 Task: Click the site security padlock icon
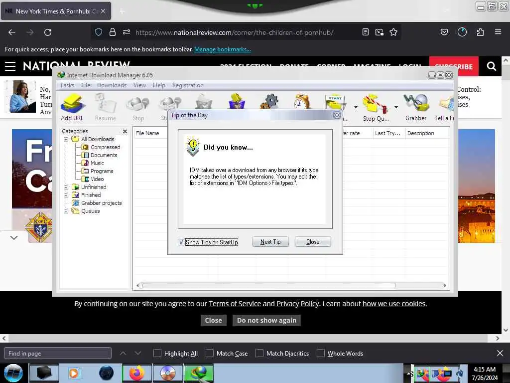pyautogui.click(x=113, y=32)
